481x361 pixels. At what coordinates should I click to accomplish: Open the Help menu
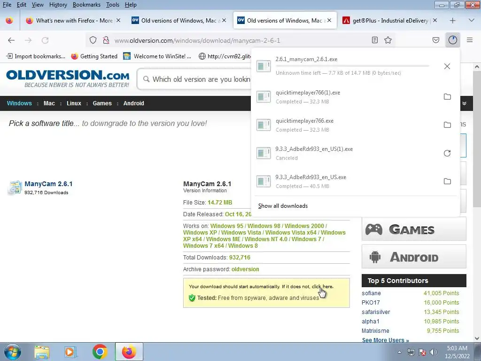(131, 5)
